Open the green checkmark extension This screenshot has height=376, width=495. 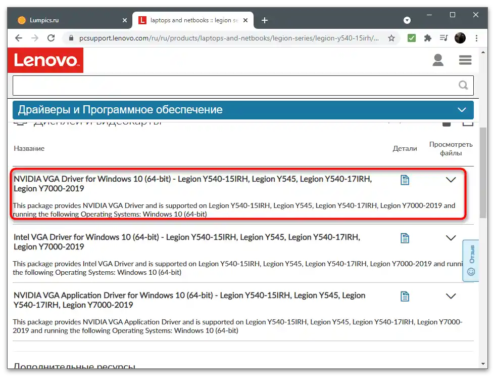pyautogui.click(x=411, y=38)
